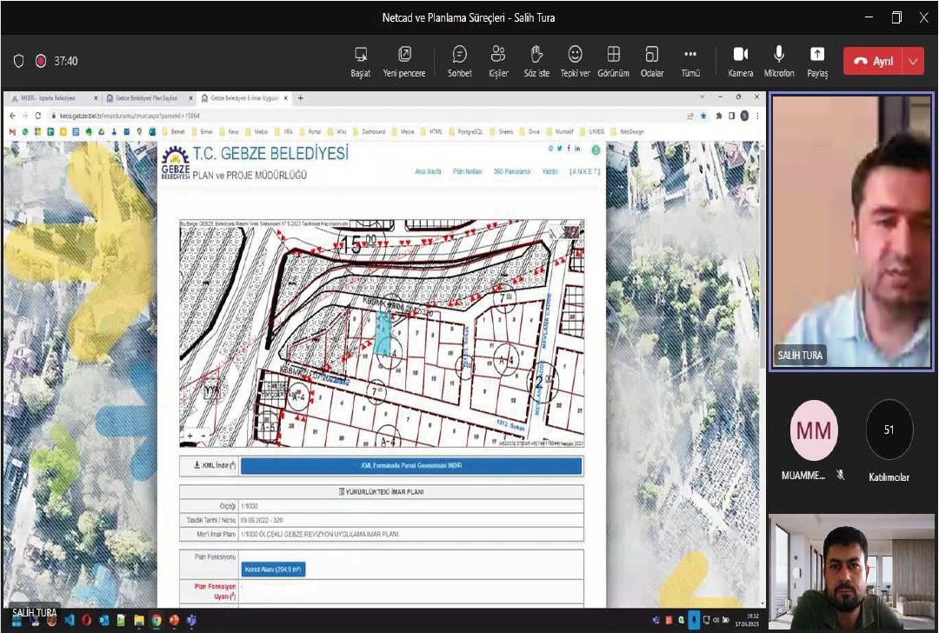Viewport: 939px width, 633px height.
Task: Open the Sheets bookmark folder
Action: tap(502, 132)
